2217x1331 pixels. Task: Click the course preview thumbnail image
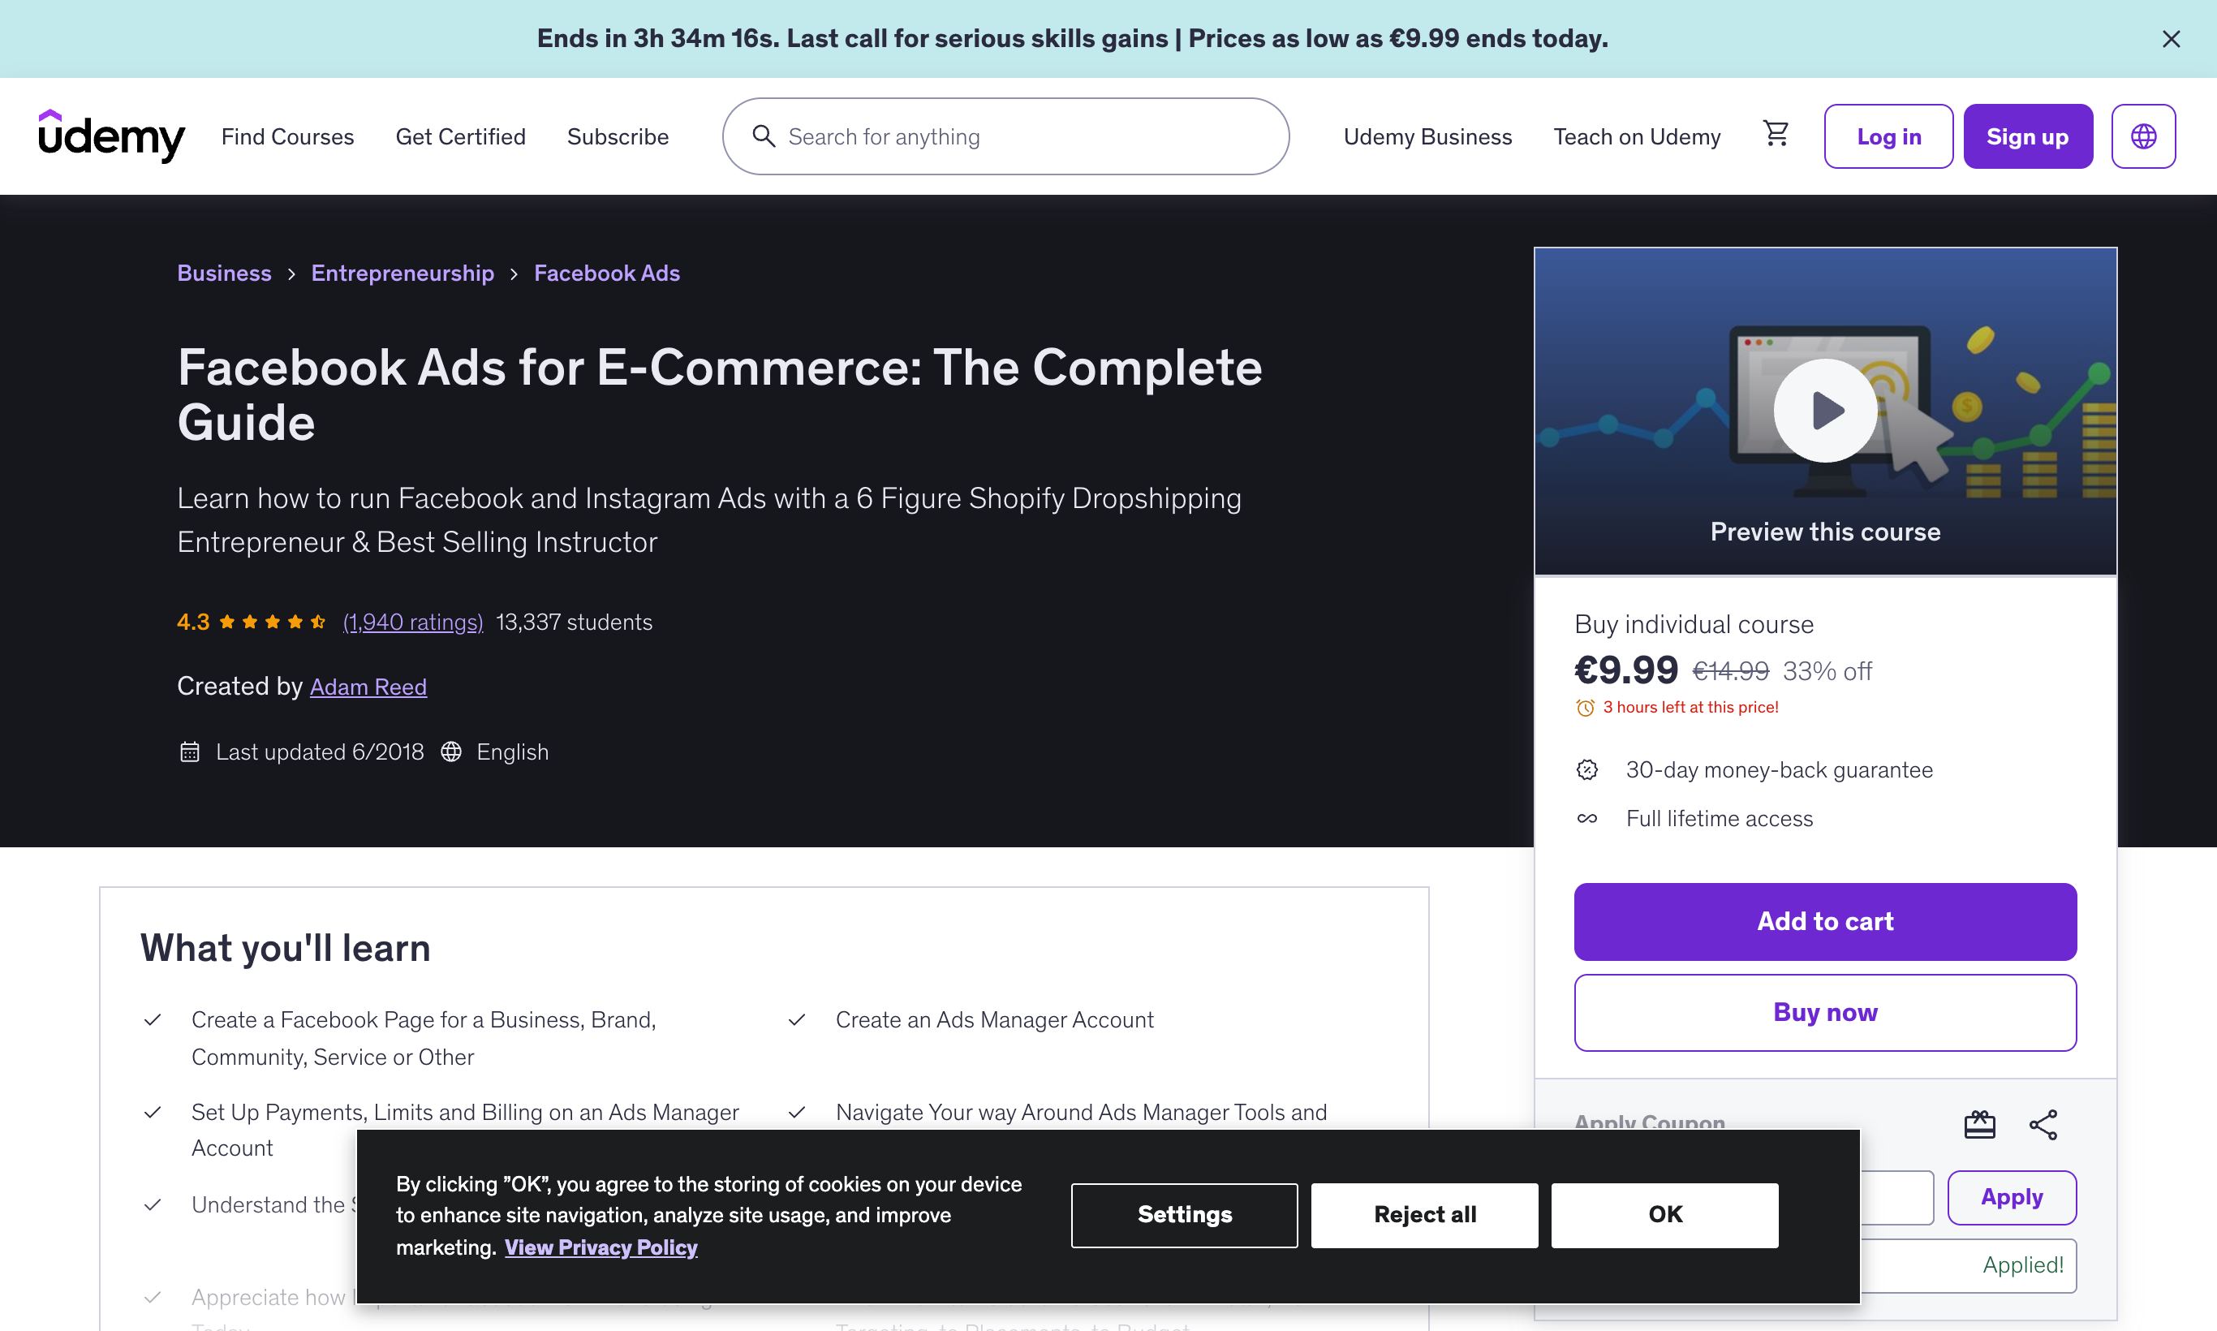1825,411
